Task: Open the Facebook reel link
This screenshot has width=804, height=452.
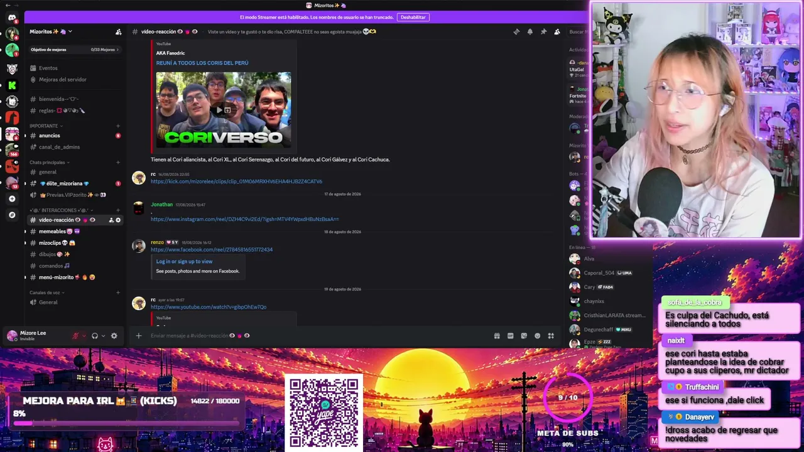Action: pyautogui.click(x=212, y=250)
